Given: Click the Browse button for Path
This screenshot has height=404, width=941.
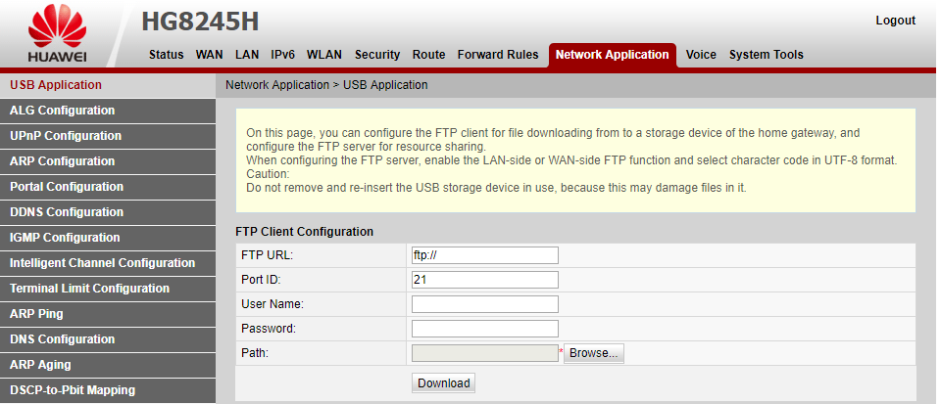Looking at the screenshot, I should click(x=594, y=353).
